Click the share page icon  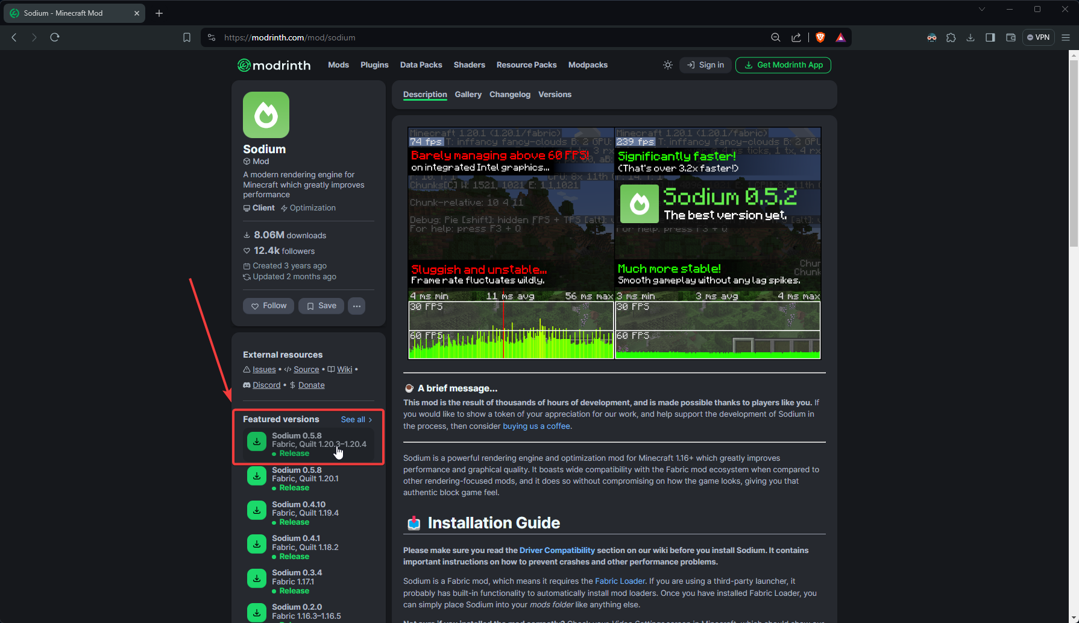click(x=796, y=37)
